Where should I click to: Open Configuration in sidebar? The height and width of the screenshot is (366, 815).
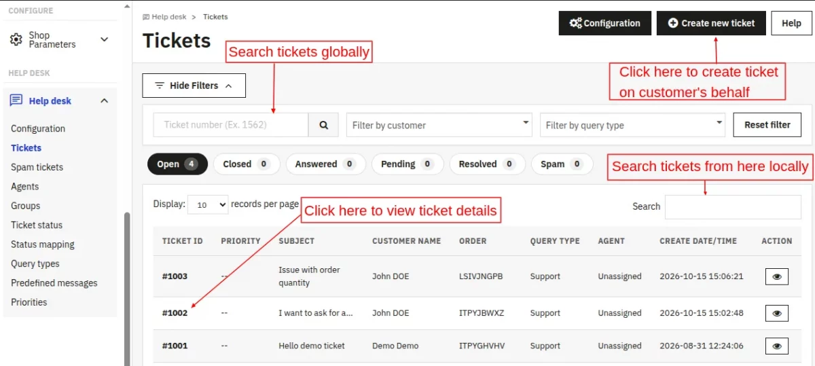tap(38, 128)
